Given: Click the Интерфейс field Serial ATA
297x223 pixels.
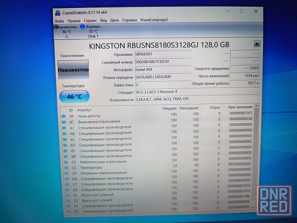Looking at the screenshot, I should 163,69.
